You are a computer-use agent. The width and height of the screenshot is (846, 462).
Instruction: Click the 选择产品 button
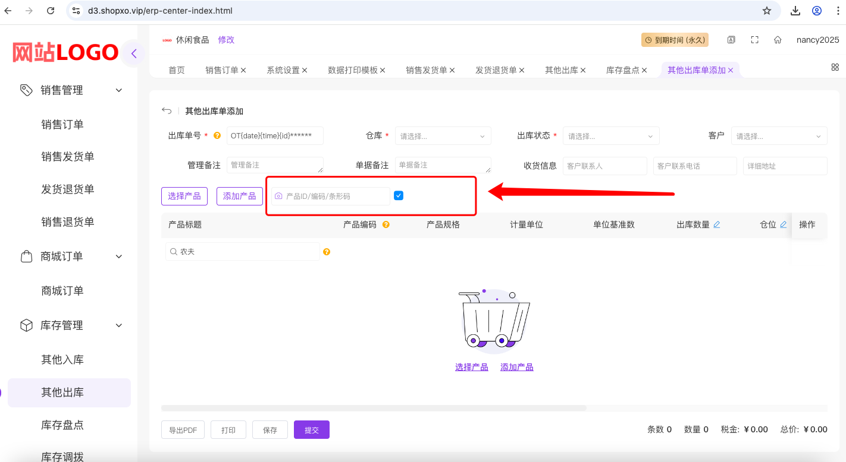click(184, 196)
